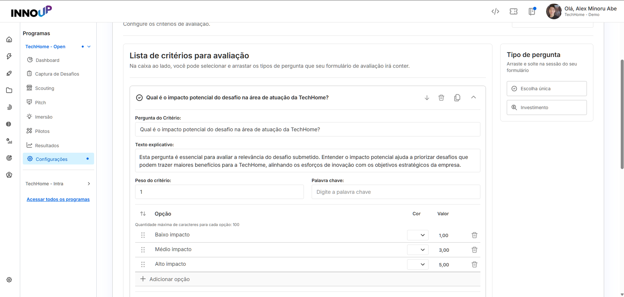The image size is (624, 297).
Task: Go to home via left rail house icon
Action: (9, 39)
